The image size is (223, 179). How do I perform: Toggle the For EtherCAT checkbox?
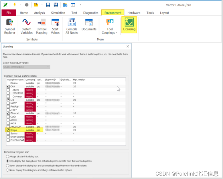[8, 140]
